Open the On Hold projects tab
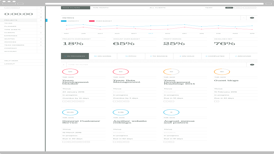 click(x=187, y=56)
